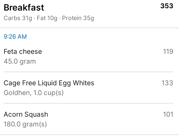Open Cage Free Liquid Egg Whites entry
Screen dimensions: 179x136
pos(49,83)
